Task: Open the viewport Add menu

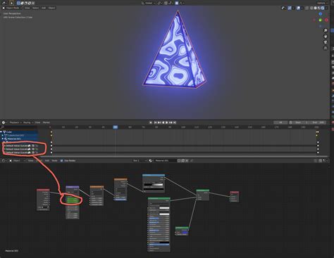Action: 44,8
